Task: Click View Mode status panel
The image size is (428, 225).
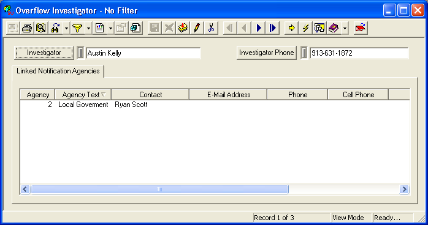Action: [351, 218]
